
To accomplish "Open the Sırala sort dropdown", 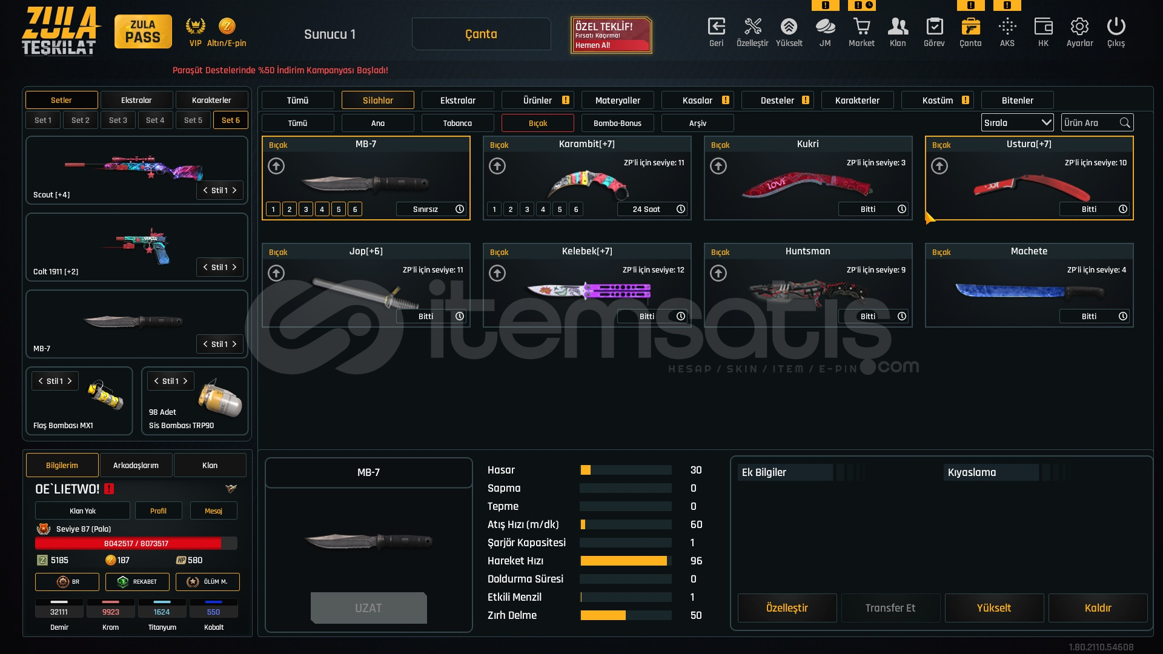I will (1017, 123).
